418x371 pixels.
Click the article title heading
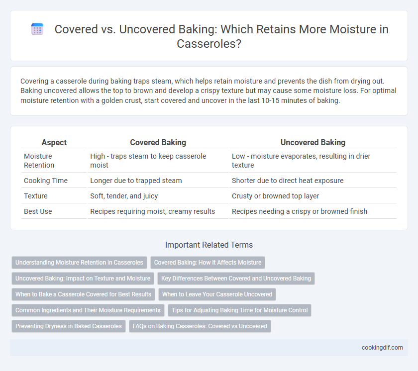coord(221,36)
